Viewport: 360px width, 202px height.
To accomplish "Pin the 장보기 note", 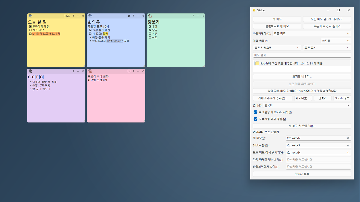I will (193, 16).
